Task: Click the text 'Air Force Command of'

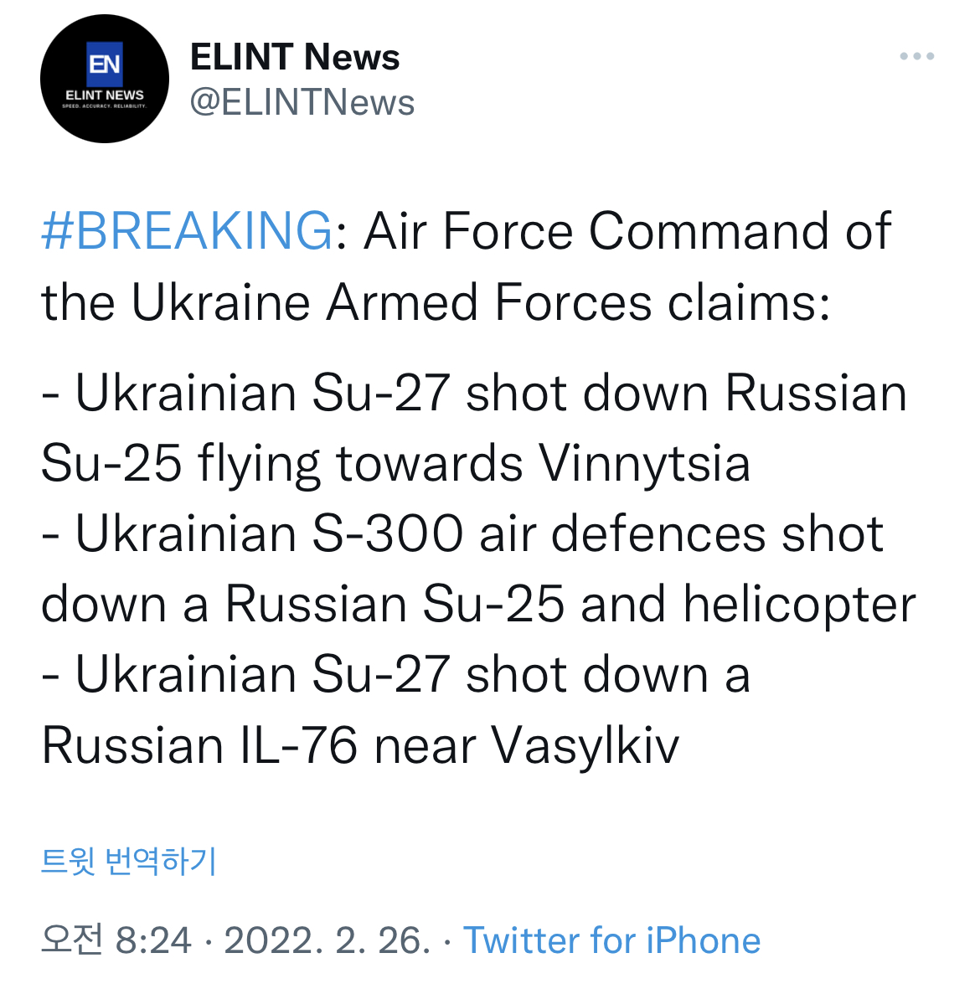Action: pyautogui.click(x=627, y=231)
